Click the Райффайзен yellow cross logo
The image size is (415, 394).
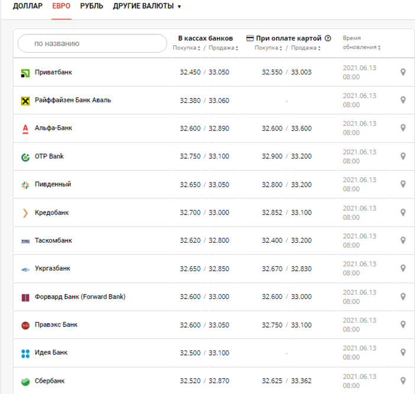coord(25,101)
